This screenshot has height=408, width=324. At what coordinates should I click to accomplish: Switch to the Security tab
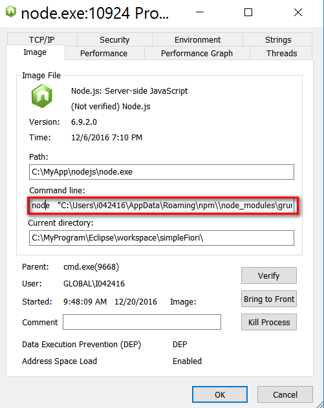point(114,39)
